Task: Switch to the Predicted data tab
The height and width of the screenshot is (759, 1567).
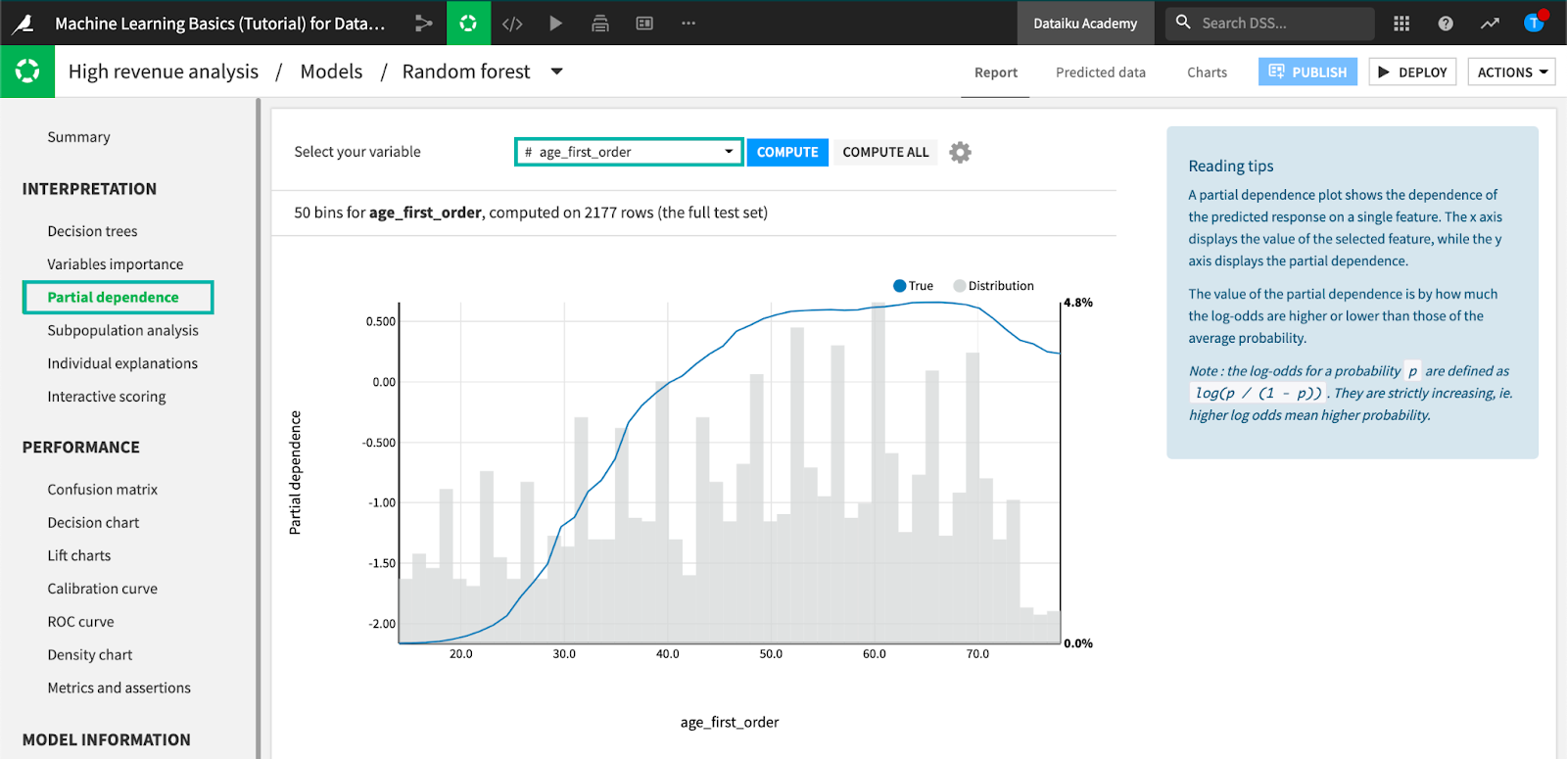Action: coord(1100,72)
